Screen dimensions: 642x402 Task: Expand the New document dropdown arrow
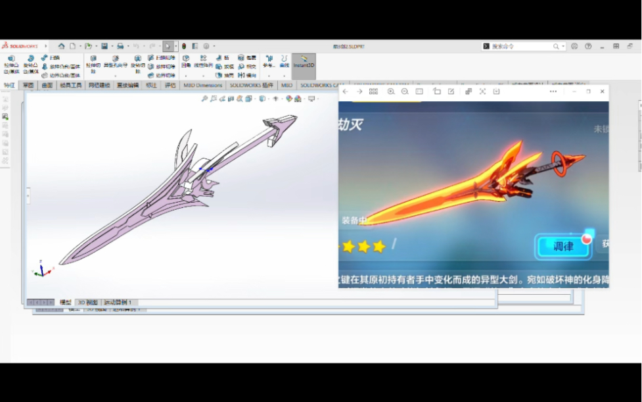(x=80, y=46)
